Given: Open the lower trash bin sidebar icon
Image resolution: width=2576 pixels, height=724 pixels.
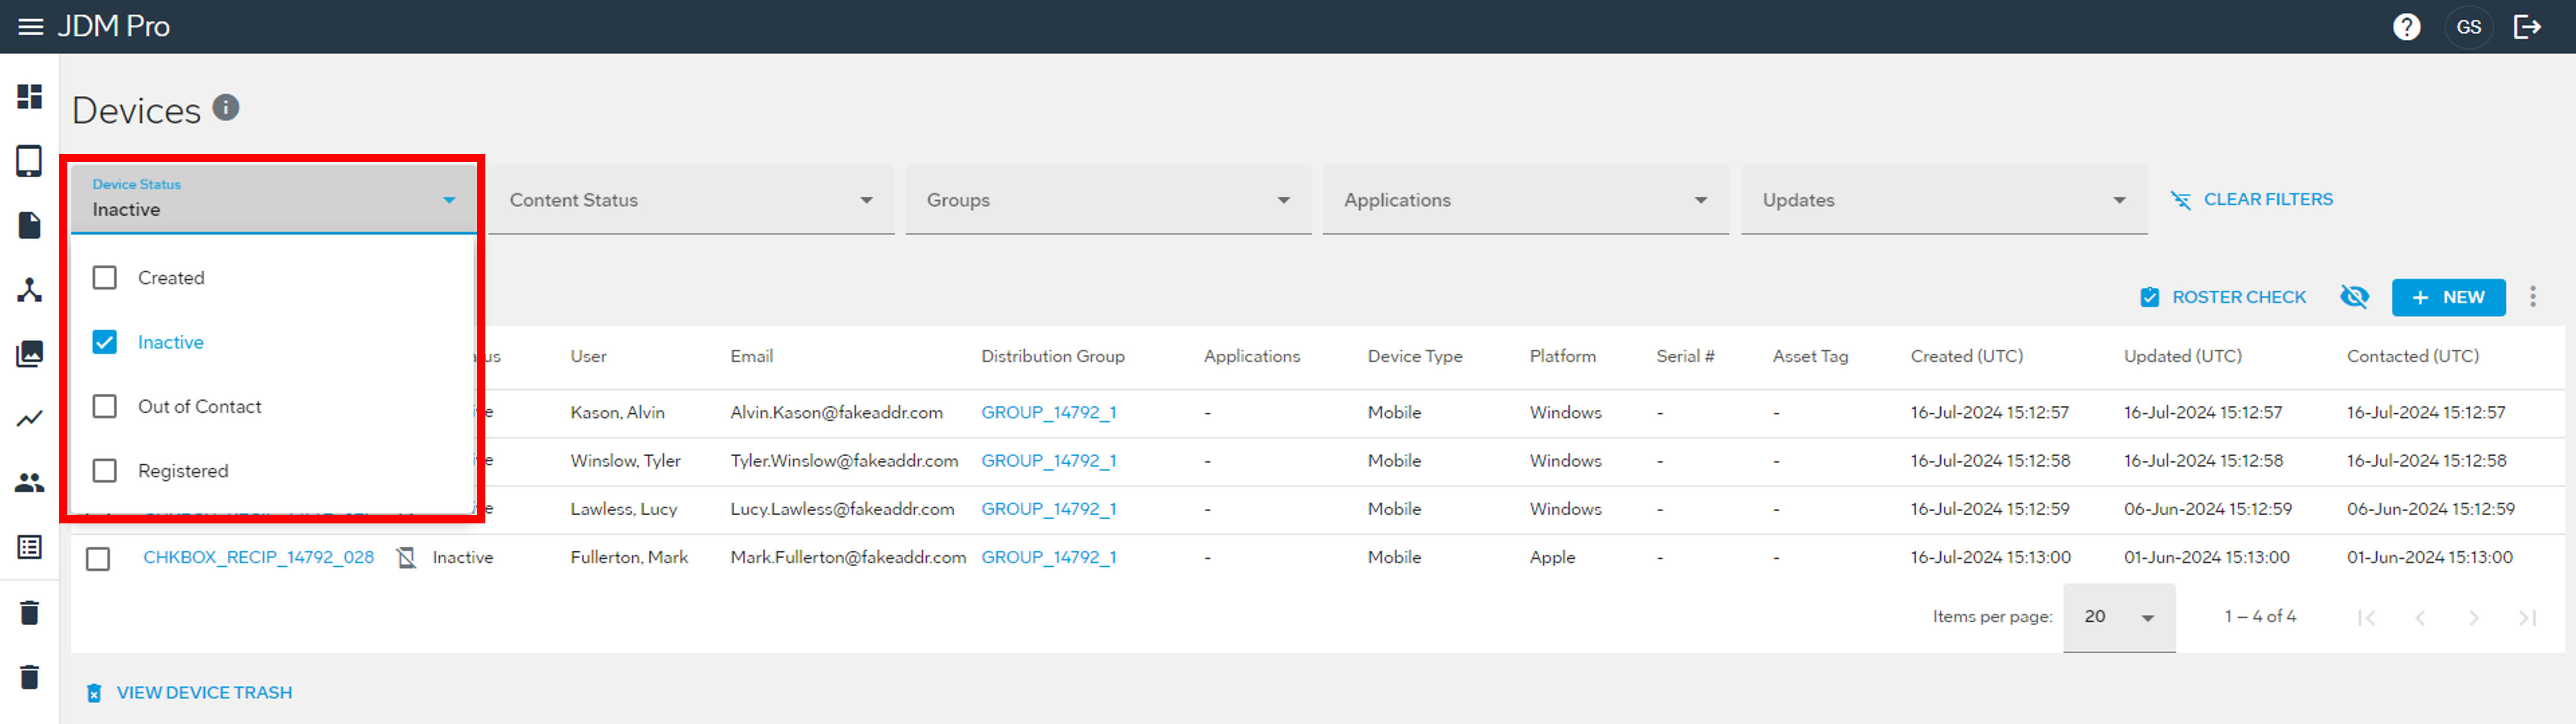Looking at the screenshot, I should 30,677.
